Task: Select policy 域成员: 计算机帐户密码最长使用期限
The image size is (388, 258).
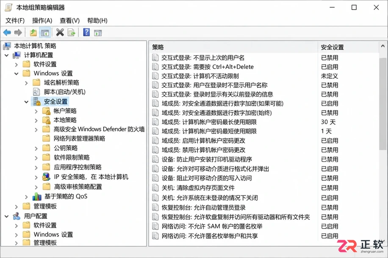Action: [209, 122]
